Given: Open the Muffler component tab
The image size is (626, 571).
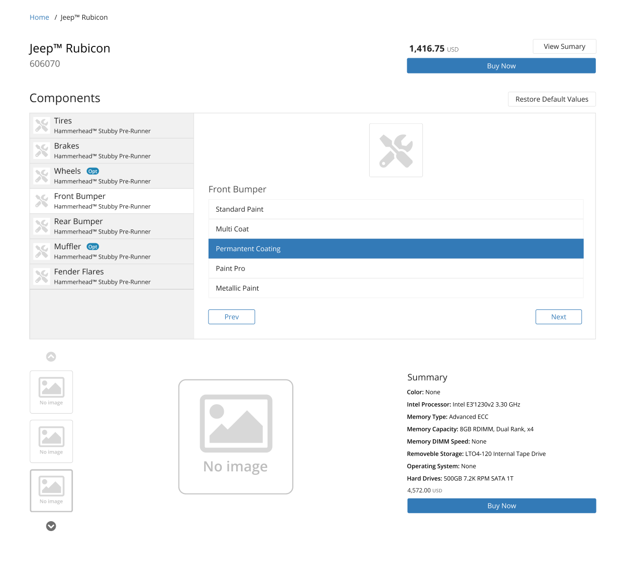Looking at the screenshot, I should (x=112, y=252).
